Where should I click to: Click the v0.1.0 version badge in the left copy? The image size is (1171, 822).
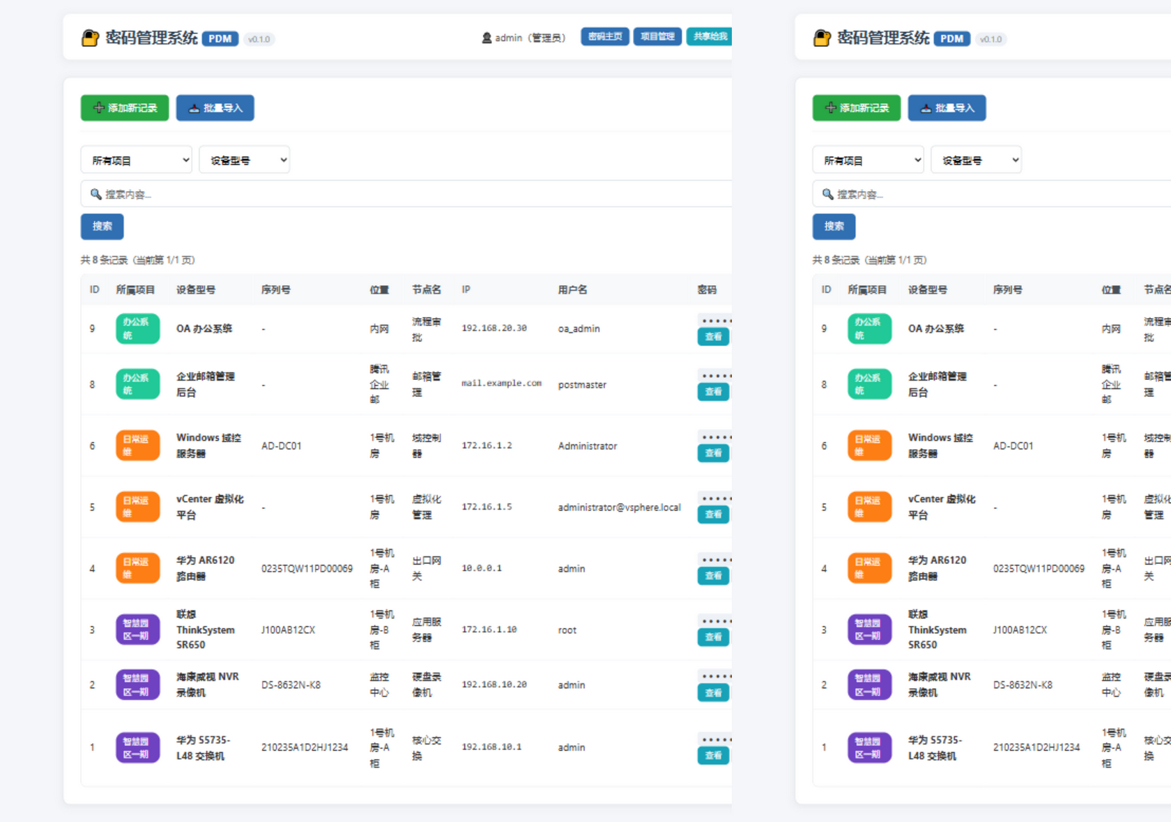coord(259,39)
